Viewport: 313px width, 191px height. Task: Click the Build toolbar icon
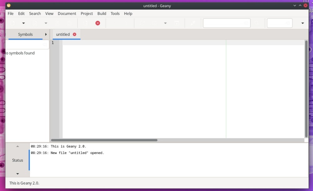(x=154, y=23)
